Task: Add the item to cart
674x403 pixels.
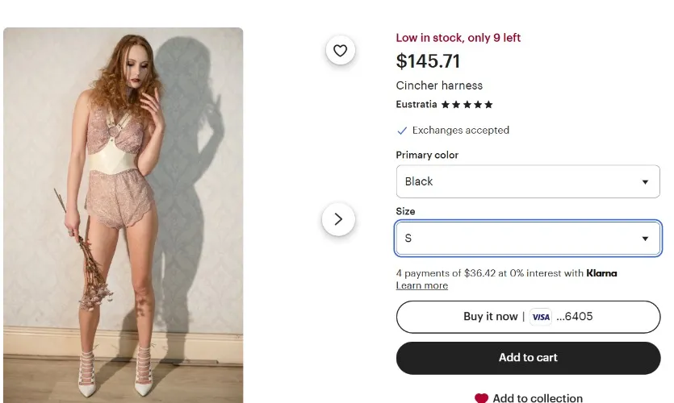Action: coord(528,358)
